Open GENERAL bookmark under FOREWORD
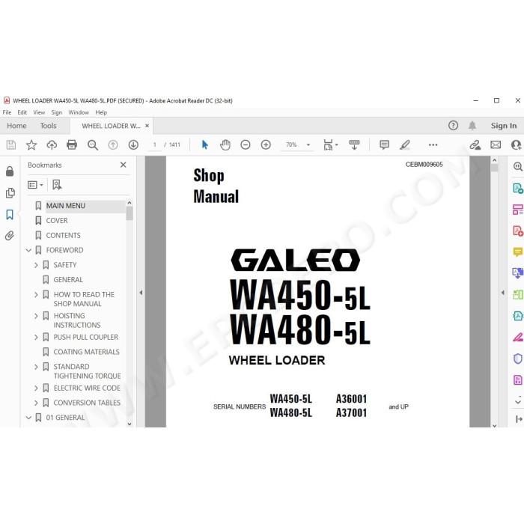Viewport: 524px width, 524px height. [68, 280]
